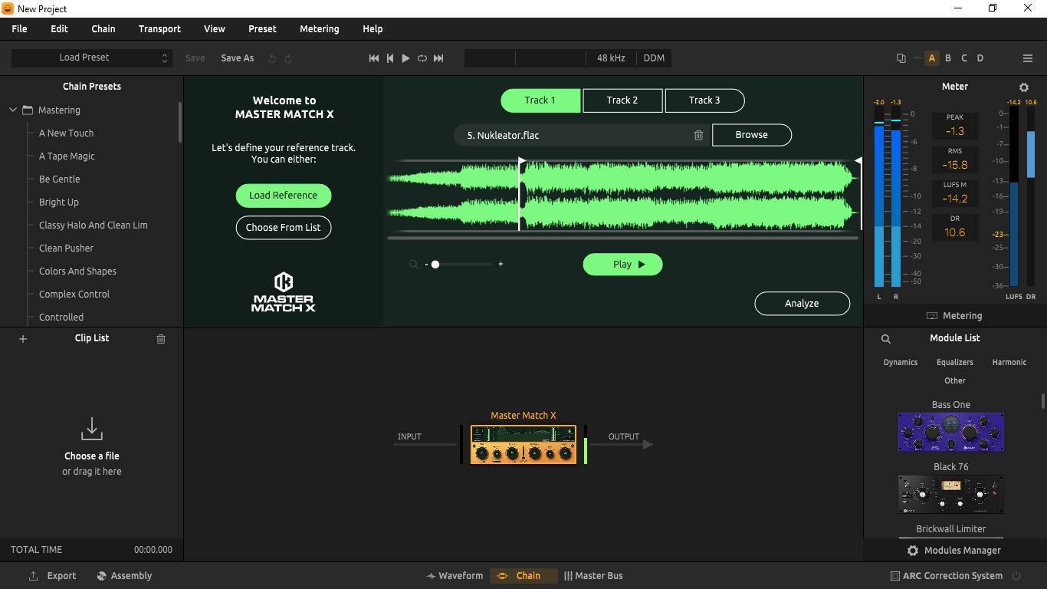Enable the ARC Correction System checkbox
The width and height of the screenshot is (1047, 589).
pyautogui.click(x=894, y=576)
